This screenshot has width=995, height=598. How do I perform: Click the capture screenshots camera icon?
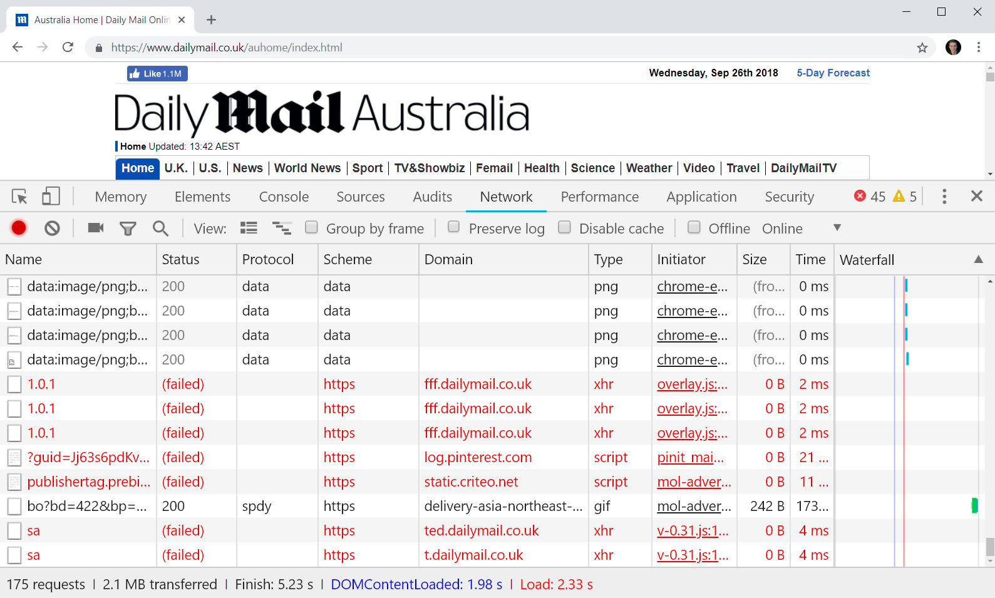click(96, 228)
